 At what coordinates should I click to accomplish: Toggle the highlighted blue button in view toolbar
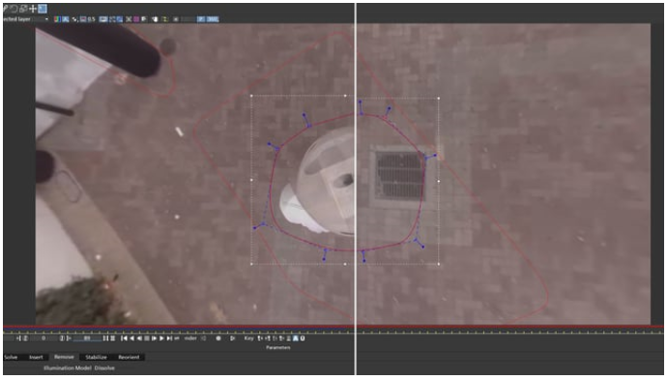point(42,9)
